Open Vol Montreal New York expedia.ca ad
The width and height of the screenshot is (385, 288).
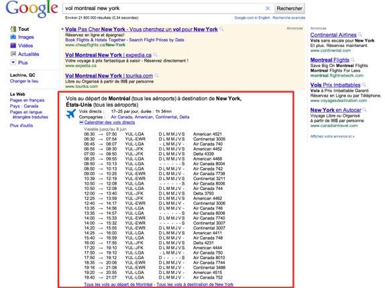[108, 55]
